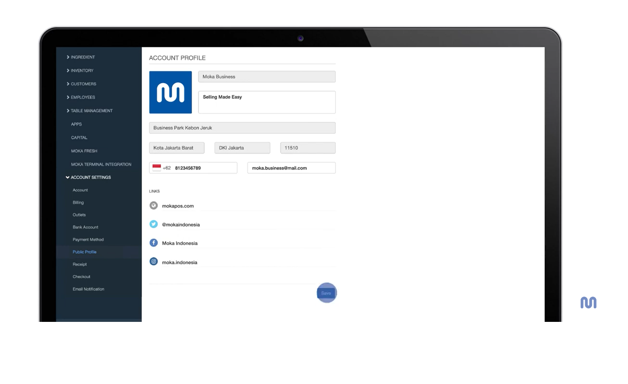Screen dimensions: 628x384
Task: Click the Twitter bird icon
Action: click(154, 224)
